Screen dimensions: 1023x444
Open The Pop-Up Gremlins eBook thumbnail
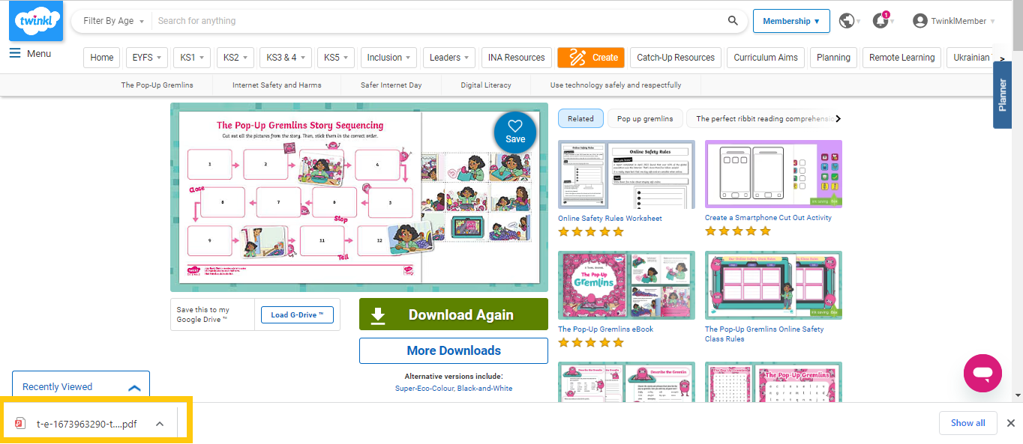coord(626,285)
